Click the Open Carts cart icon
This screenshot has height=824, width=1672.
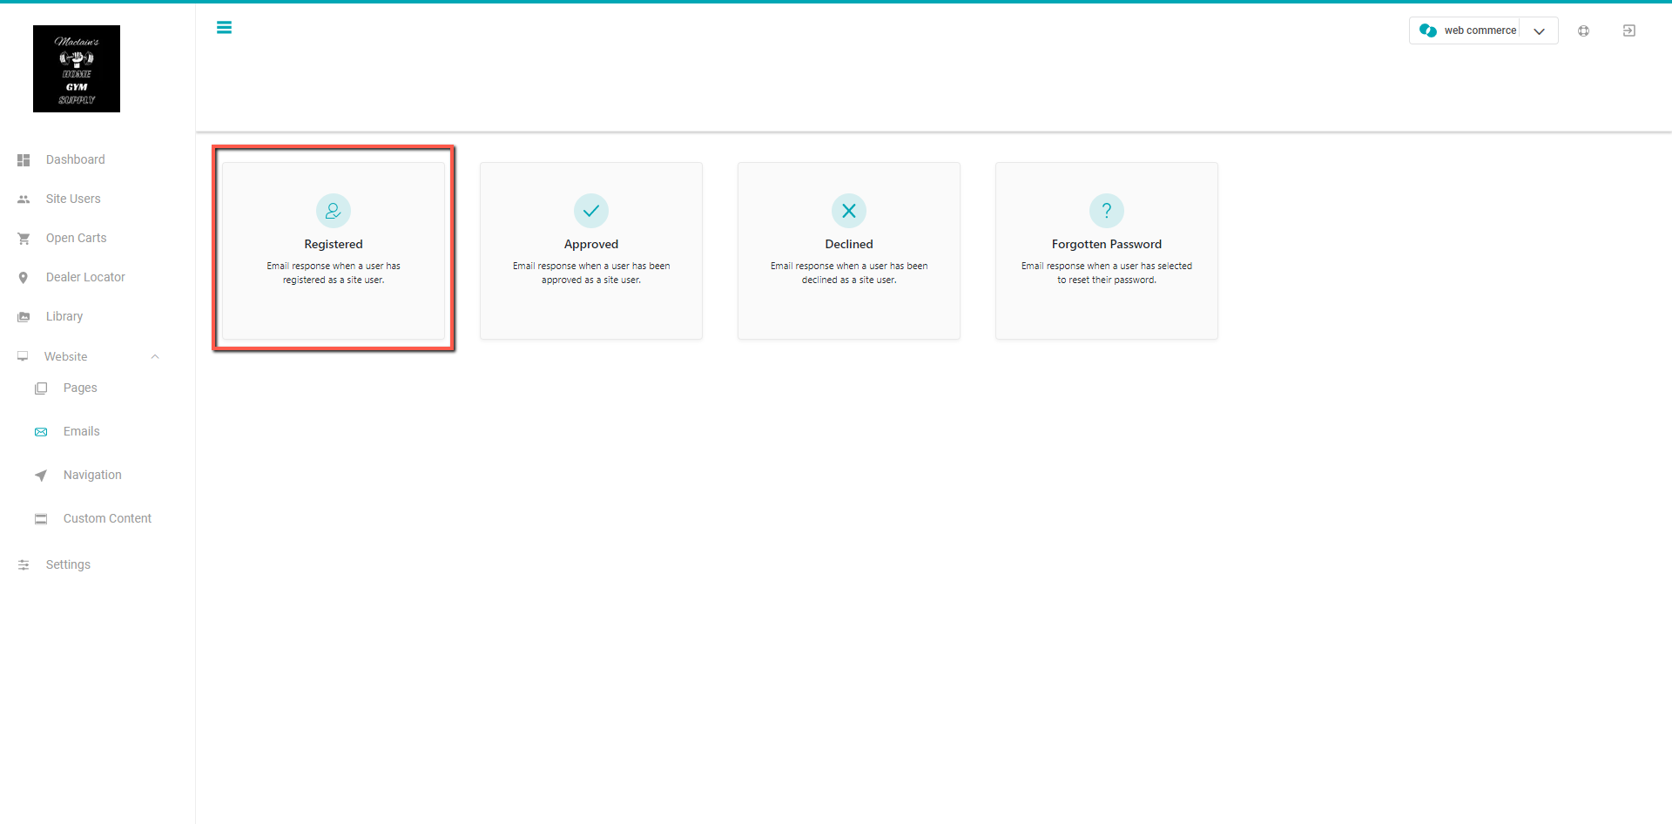(24, 239)
